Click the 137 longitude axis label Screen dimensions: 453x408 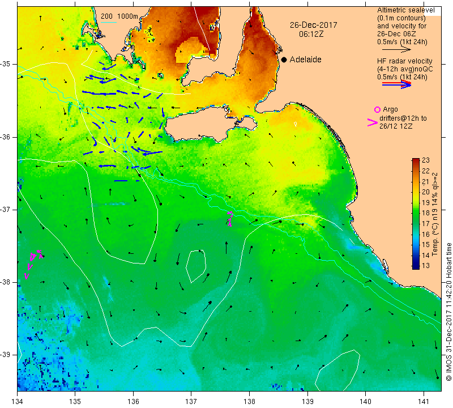191,401
